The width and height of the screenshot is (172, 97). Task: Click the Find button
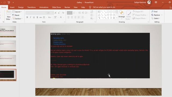point(154,12)
